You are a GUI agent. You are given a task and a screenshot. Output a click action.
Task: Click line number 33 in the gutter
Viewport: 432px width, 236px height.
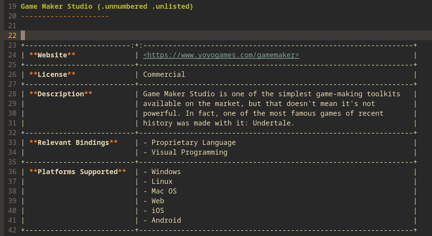point(12,143)
